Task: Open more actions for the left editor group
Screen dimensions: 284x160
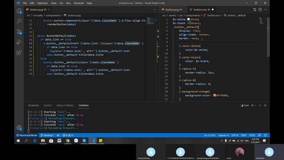Action: (155, 9)
